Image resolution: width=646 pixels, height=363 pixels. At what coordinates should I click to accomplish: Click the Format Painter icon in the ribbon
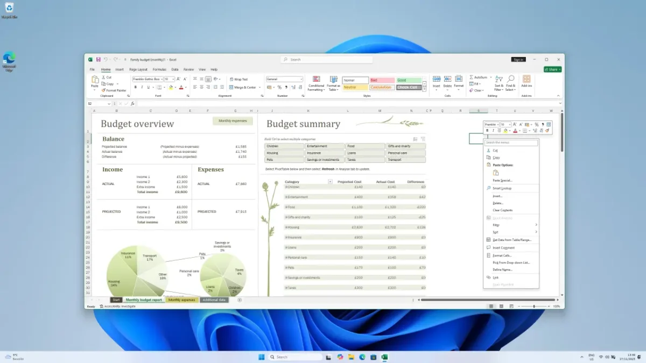tap(103, 90)
